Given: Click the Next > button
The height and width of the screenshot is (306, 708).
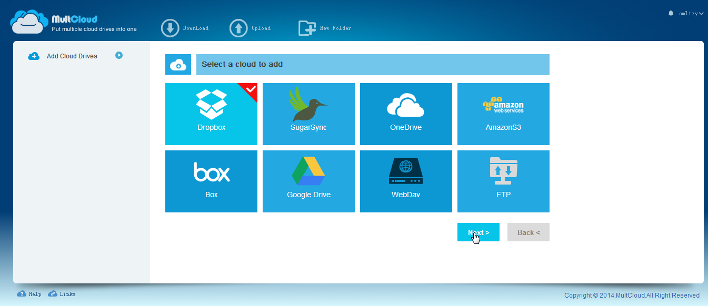Looking at the screenshot, I should [478, 232].
